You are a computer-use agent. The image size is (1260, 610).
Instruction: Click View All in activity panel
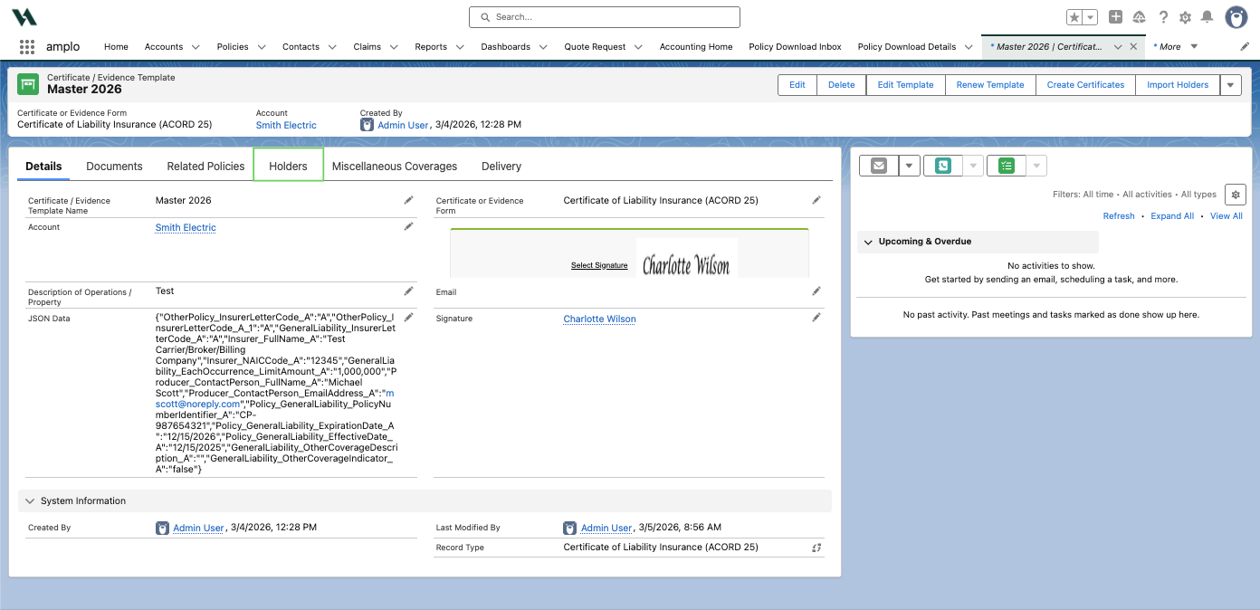pyautogui.click(x=1227, y=216)
